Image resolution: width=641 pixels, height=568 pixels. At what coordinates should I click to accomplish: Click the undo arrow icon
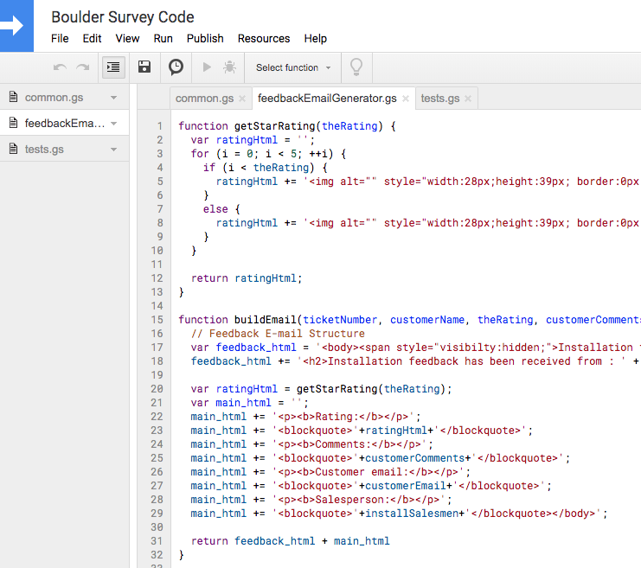(x=60, y=67)
